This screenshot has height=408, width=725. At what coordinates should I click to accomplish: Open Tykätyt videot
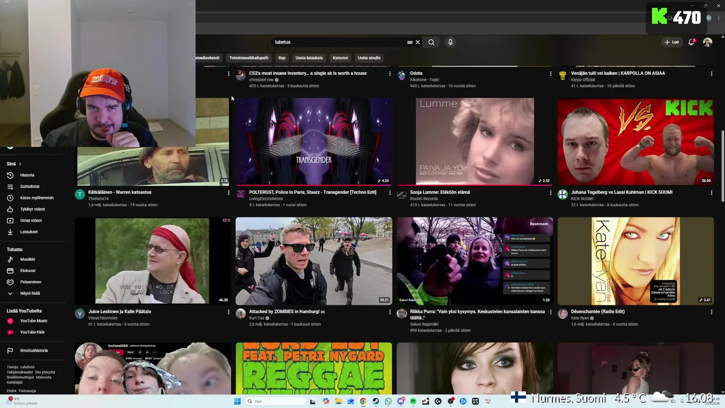tap(32, 209)
